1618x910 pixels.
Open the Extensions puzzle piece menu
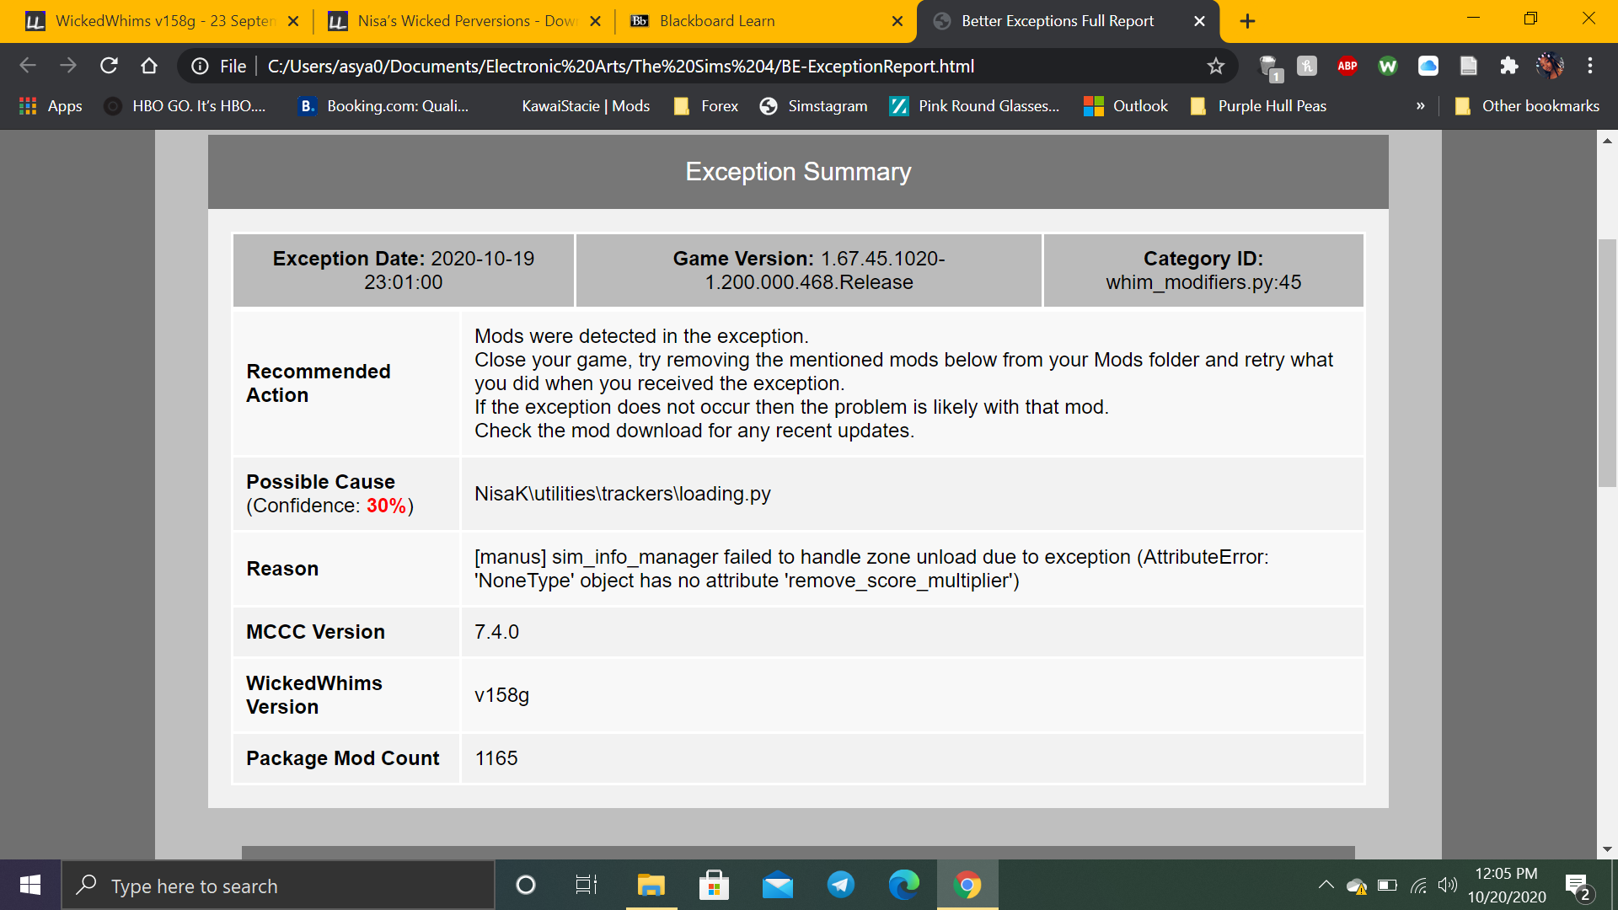coord(1509,66)
